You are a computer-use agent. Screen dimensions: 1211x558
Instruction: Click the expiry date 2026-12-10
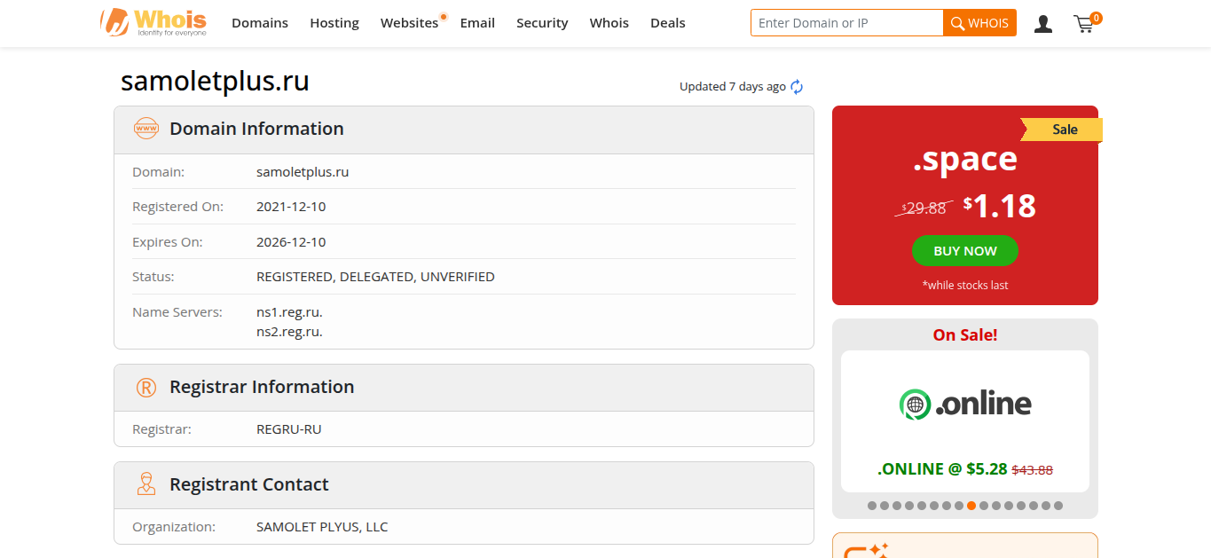(291, 242)
